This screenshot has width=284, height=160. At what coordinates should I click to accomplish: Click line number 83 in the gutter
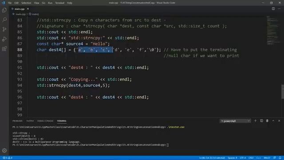[x=20, y=20]
